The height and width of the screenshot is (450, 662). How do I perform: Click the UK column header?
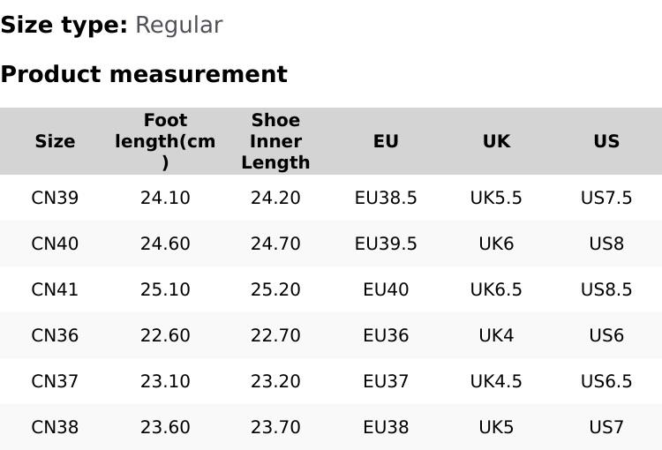coord(496,141)
